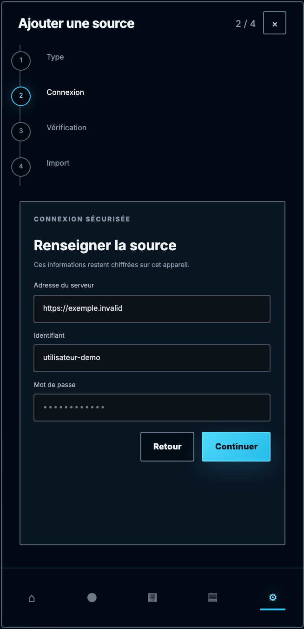Focus the Mot de passe field

(x=152, y=408)
